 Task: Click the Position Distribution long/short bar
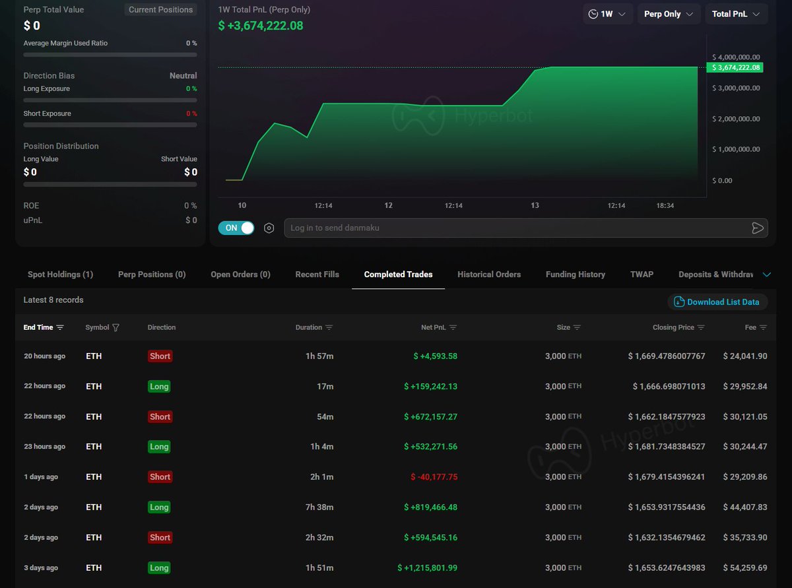[x=110, y=185]
